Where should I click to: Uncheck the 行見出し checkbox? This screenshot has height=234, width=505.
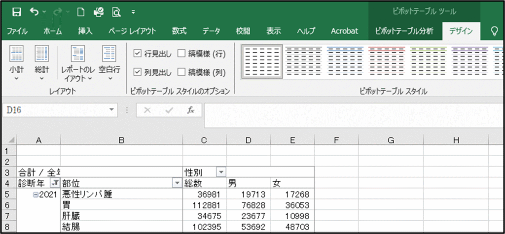[138, 54]
